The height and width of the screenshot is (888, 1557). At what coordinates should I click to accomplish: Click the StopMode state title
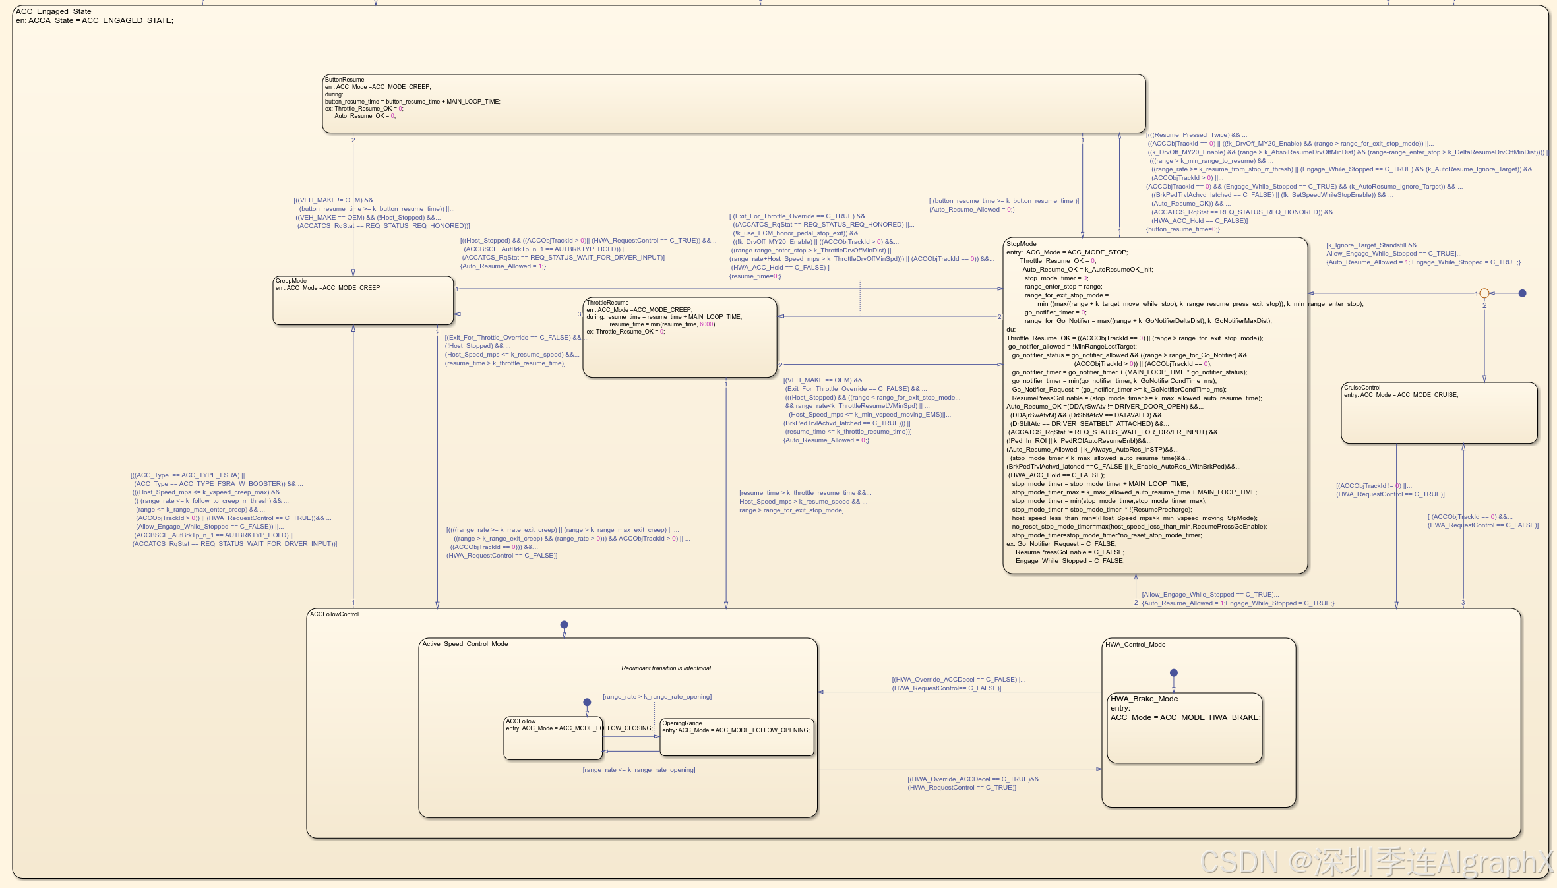click(1021, 244)
